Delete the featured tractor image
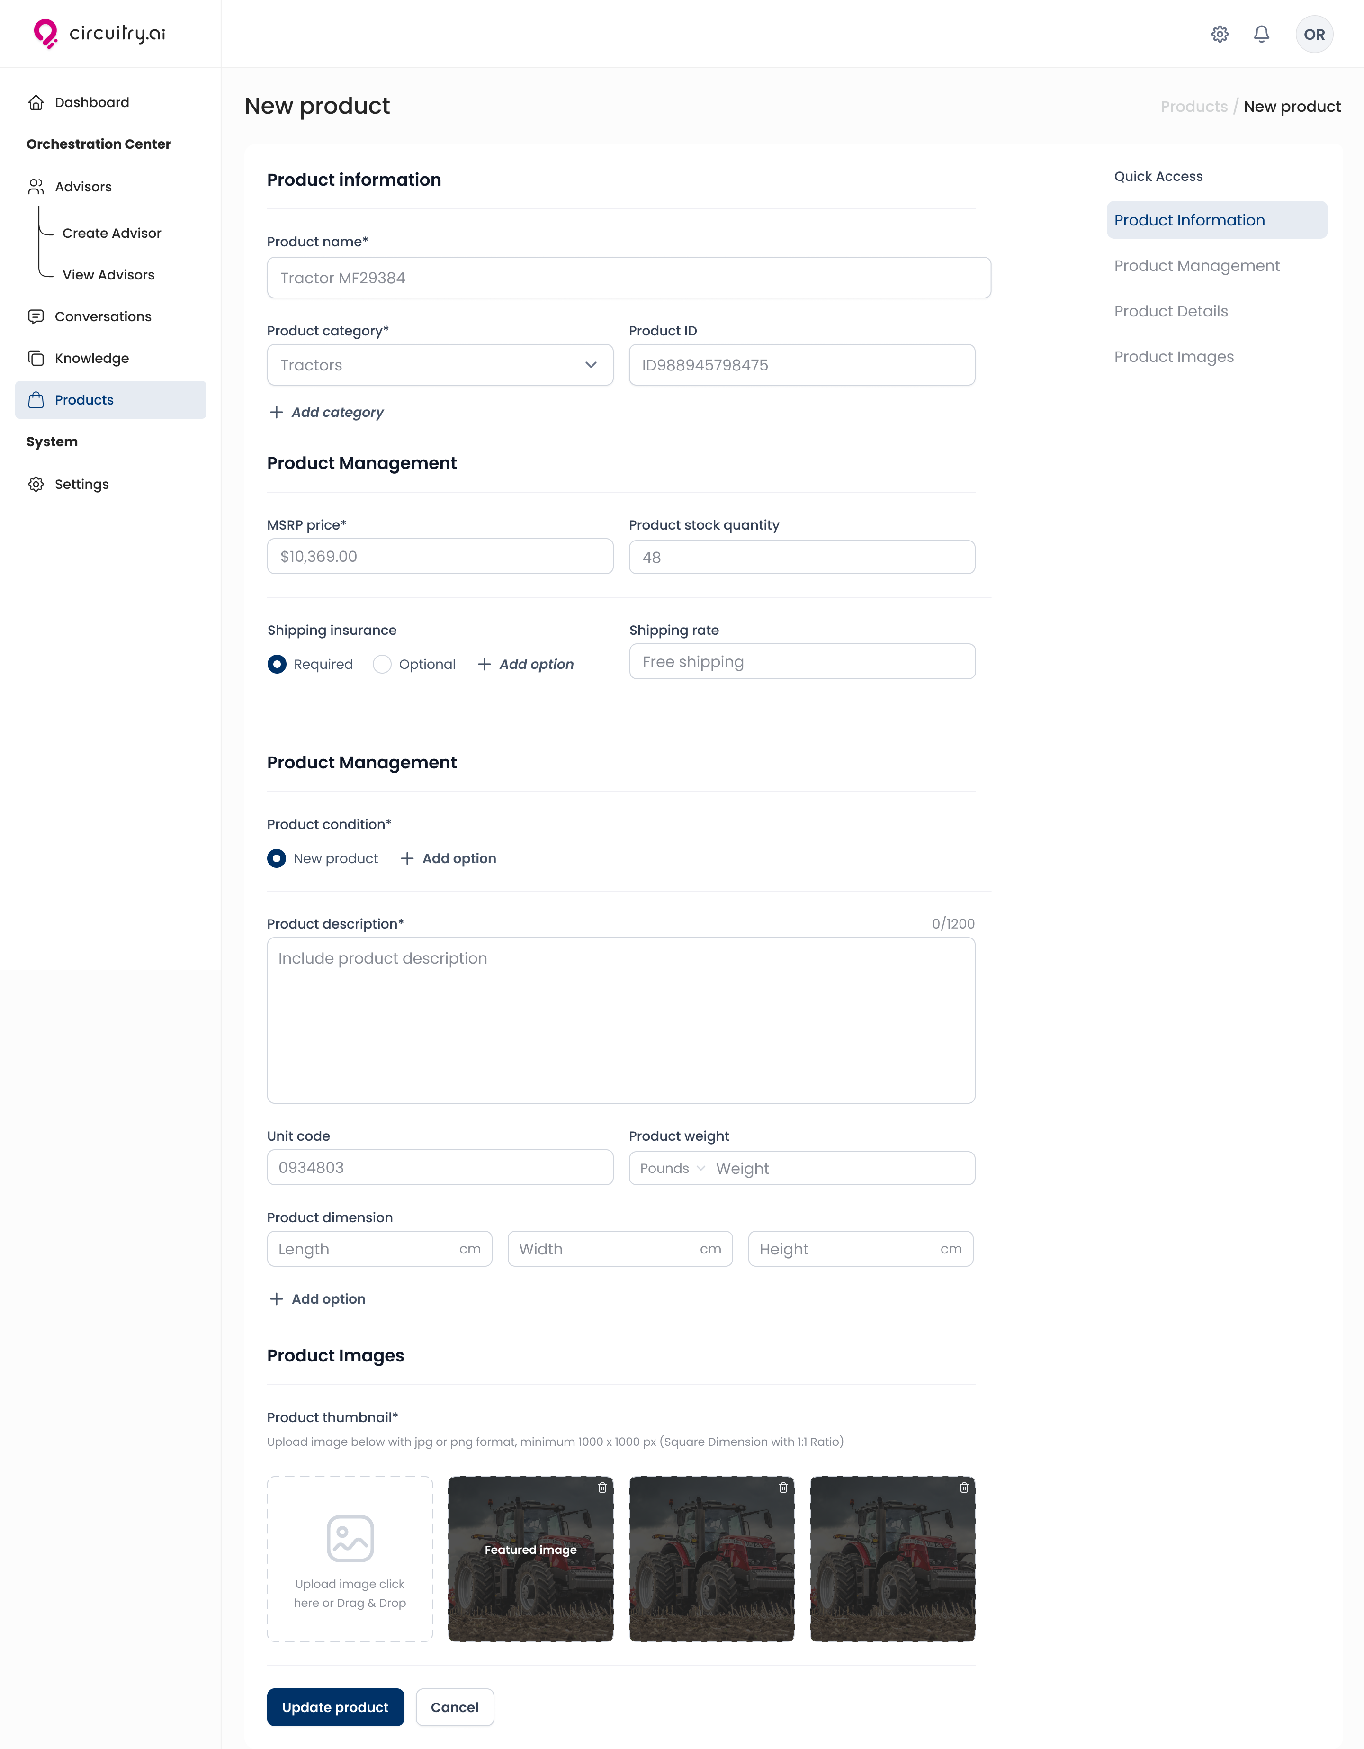The height and width of the screenshot is (1749, 1364). pos(602,1487)
